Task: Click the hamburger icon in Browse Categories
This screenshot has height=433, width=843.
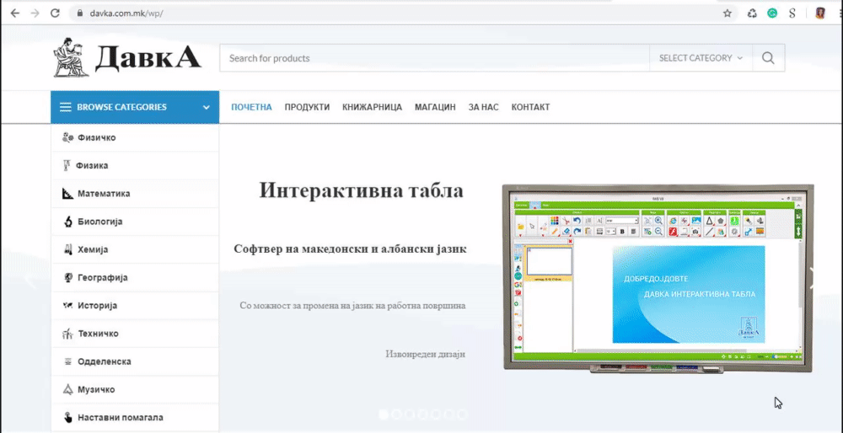Action: coord(66,107)
